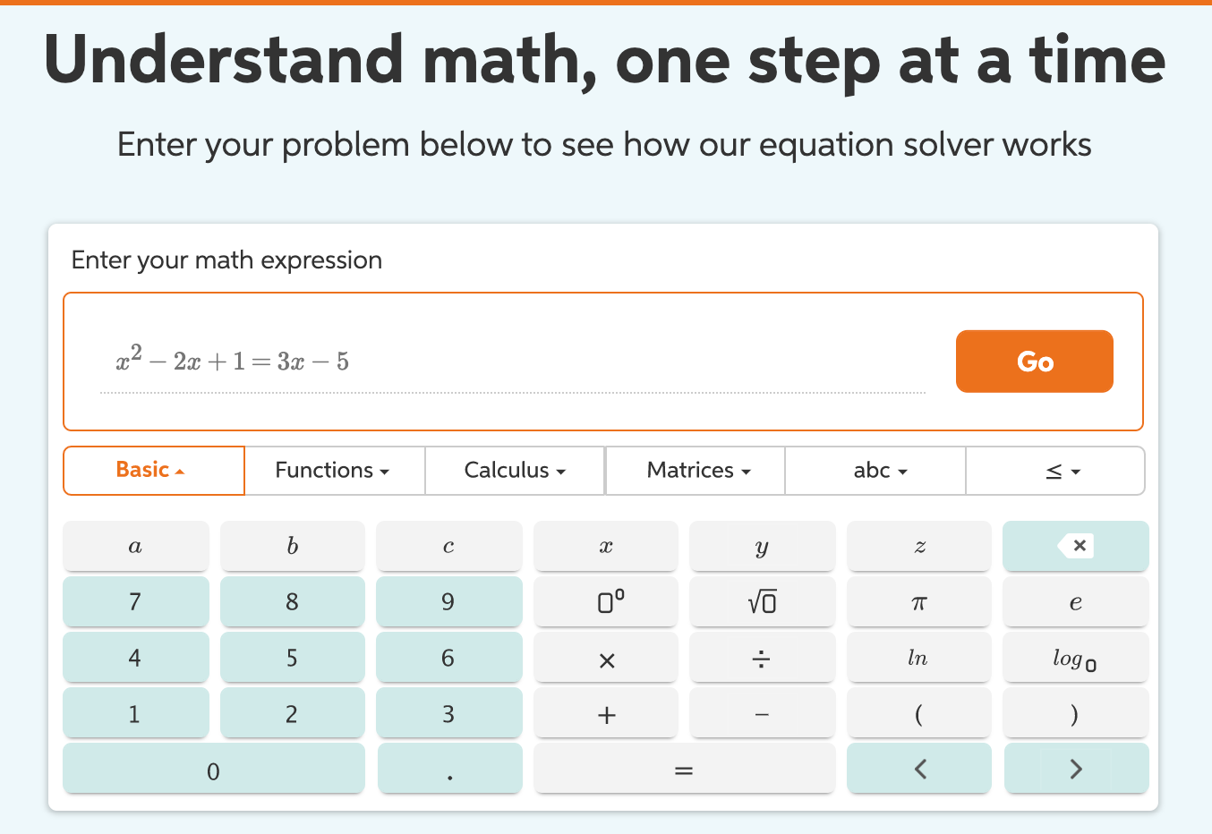
Task: Collapse the Basic keyboard tab
Action: pos(153,470)
